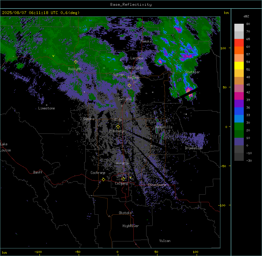Image resolution: width=262 pixels, height=256 pixels.
Task: Pick the light gray 80-70 dBZ swatch
Action: coord(239,28)
